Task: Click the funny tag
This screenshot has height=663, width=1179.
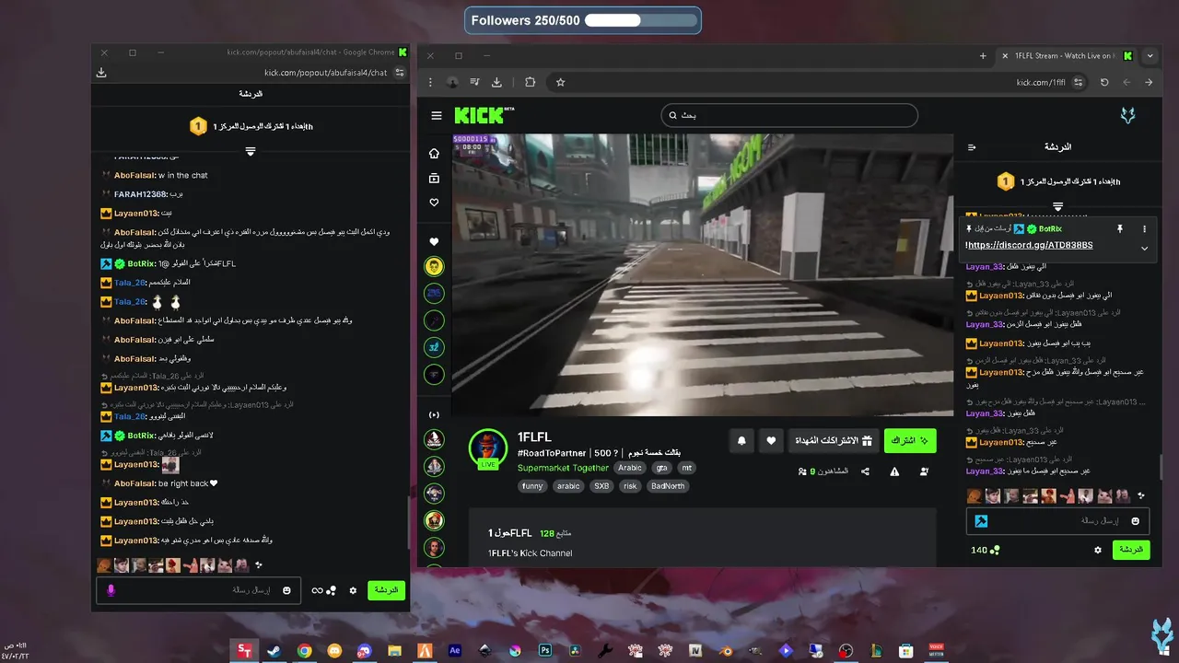Action: pyautogui.click(x=532, y=486)
